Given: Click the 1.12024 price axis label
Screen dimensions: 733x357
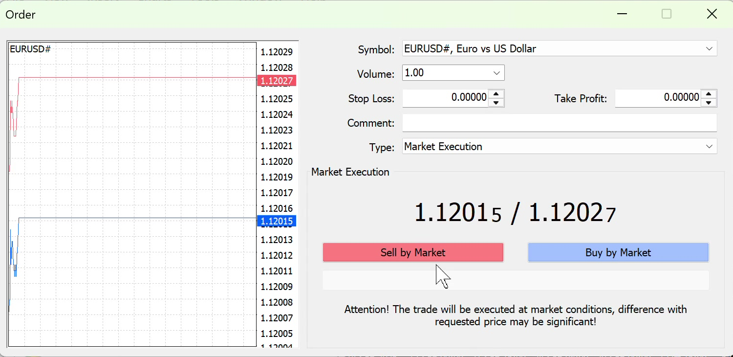Looking at the screenshot, I should [277, 114].
